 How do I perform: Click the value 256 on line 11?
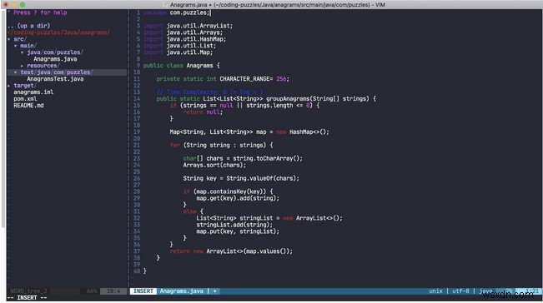[x=281, y=79]
